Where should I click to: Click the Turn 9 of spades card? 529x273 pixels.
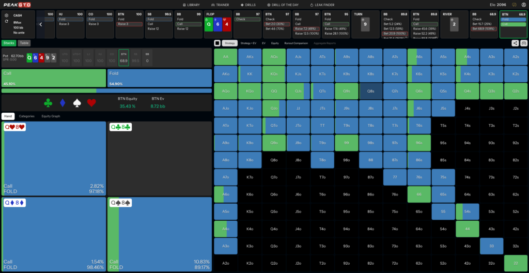point(365,24)
